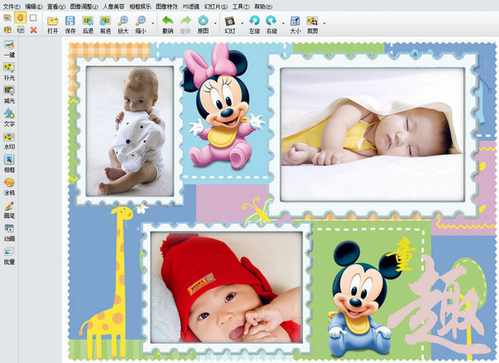Go to previous image with 后退
The width and height of the screenshot is (499, 363).
(x=87, y=25)
